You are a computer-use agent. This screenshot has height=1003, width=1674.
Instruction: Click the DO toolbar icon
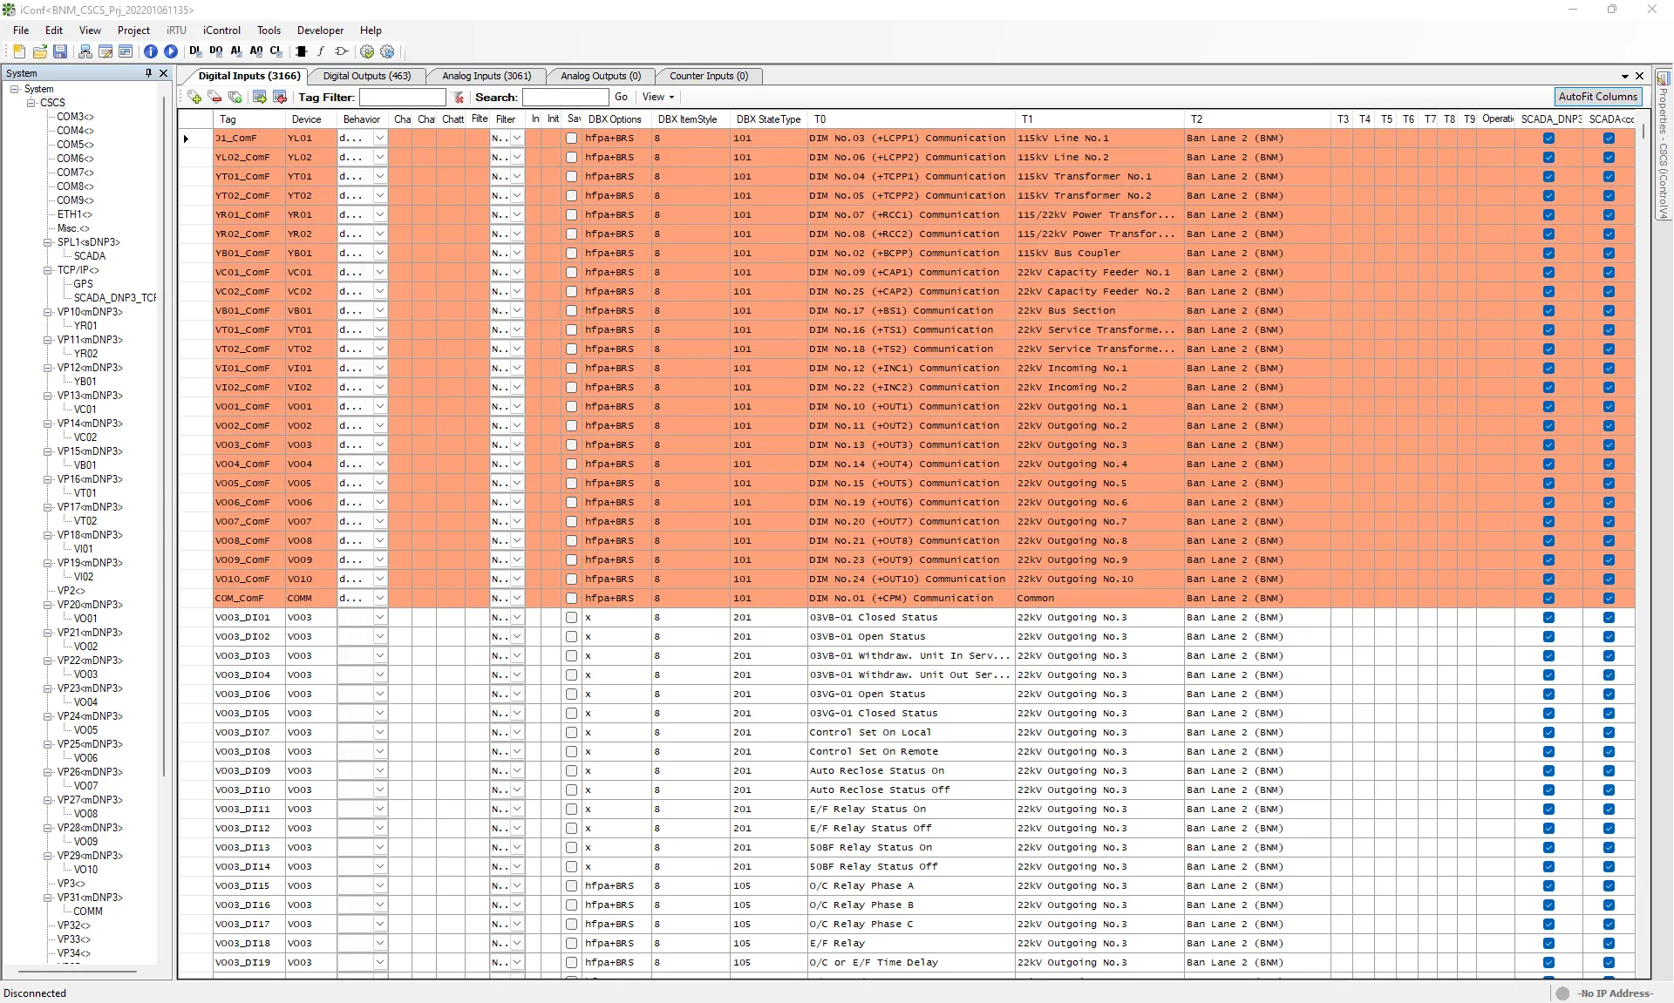point(216,51)
